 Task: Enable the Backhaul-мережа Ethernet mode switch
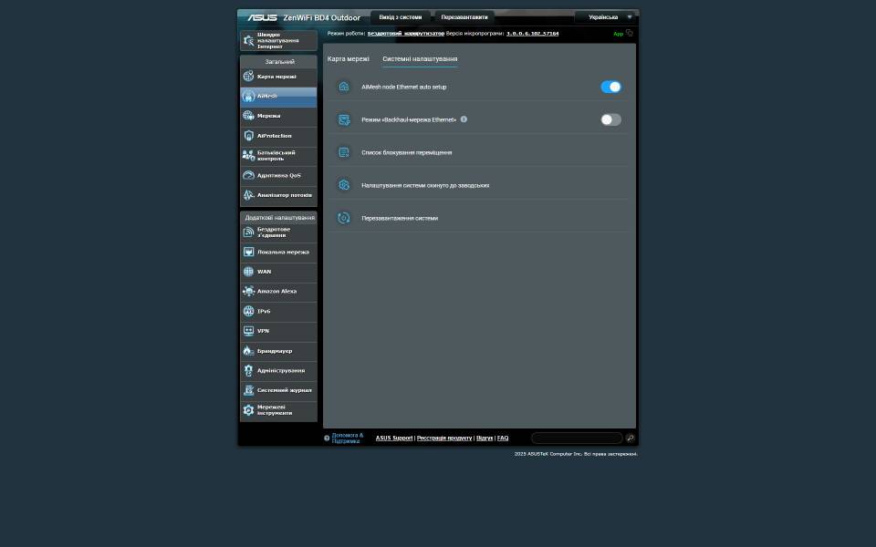click(x=610, y=119)
